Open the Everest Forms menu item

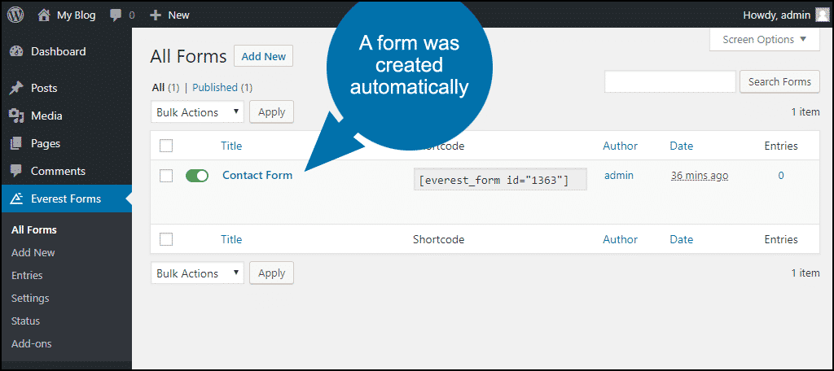[66, 199]
